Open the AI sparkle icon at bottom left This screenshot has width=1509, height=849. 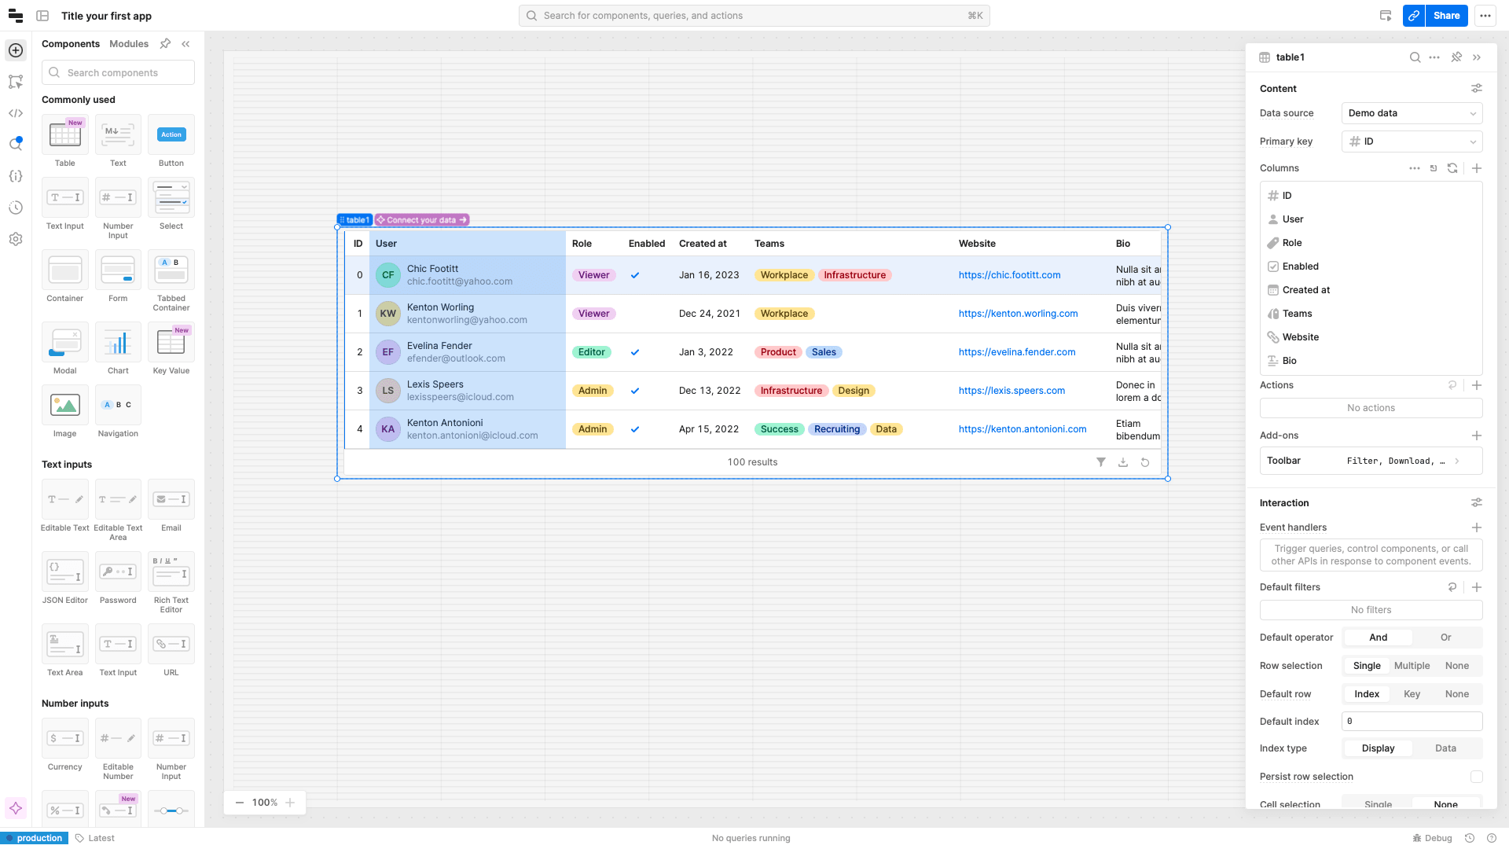pyautogui.click(x=16, y=808)
